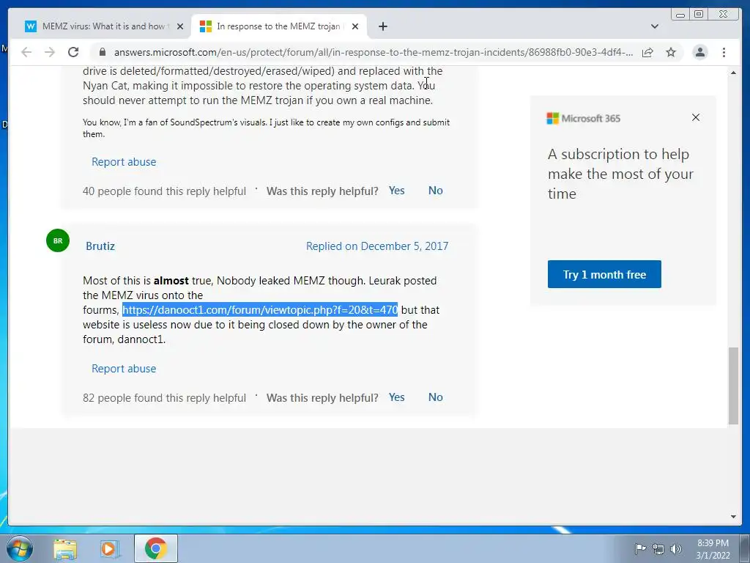Click the Chrome taskbar icon
The image size is (750, 563).
(x=155, y=548)
